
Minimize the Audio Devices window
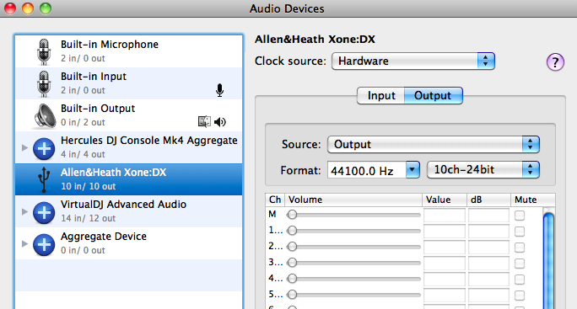tap(28, 8)
